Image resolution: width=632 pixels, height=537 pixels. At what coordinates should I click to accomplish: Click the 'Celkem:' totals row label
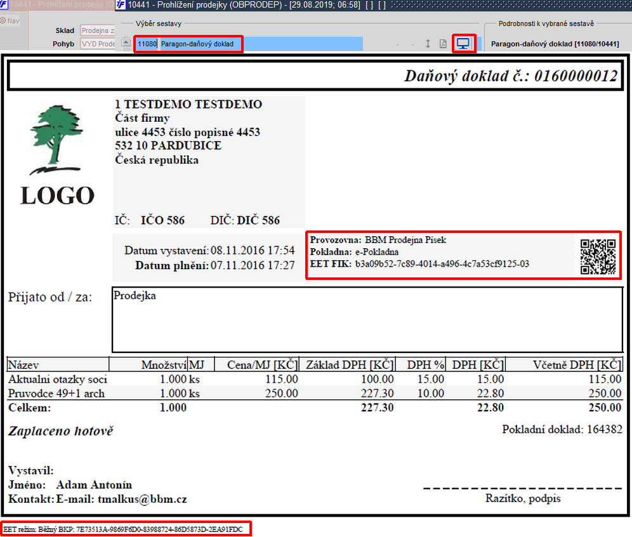(29, 408)
